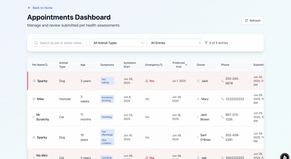Click the Mr Scratchy pet name
This screenshot has width=291, height=159.
click(x=43, y=117)
